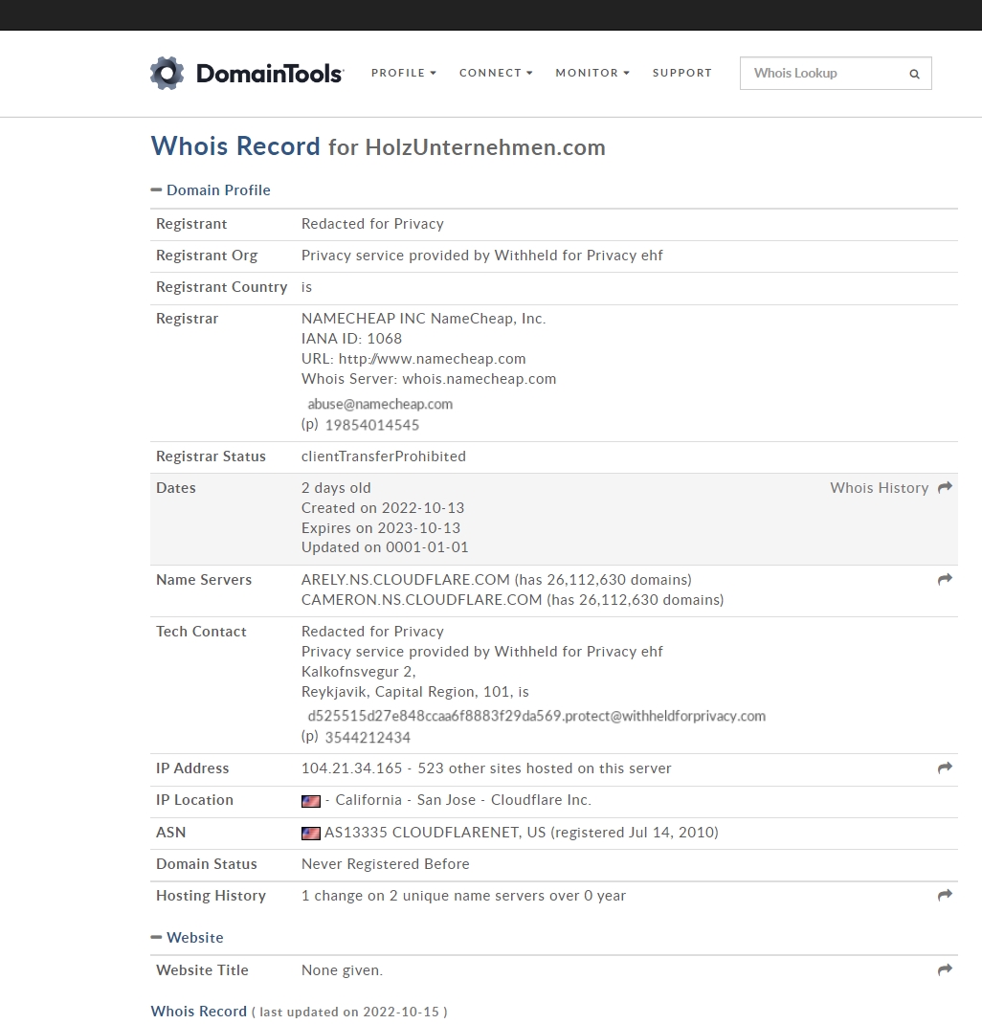Image resolution: width=982 pixels, height=1024 pixels.
Task: Open the Profile dropdown menu
Action: pyautogui.click(x=404, y=73)
